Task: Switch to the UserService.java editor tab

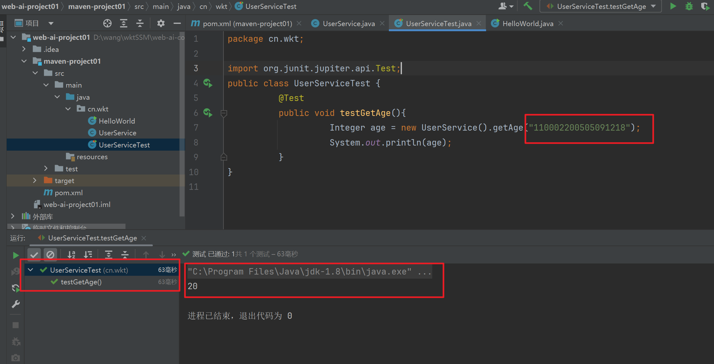Action: 348,24
